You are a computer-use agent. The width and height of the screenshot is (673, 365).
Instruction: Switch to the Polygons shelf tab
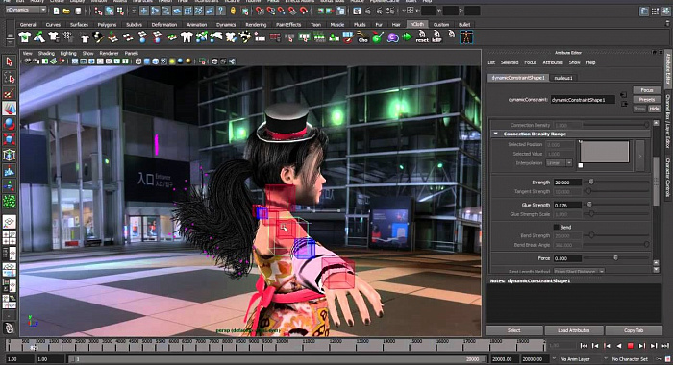[107, 24]
